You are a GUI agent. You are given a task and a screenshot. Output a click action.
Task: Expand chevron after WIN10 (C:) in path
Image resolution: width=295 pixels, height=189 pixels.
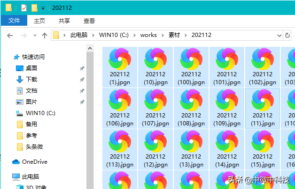(x=134, y=35)
